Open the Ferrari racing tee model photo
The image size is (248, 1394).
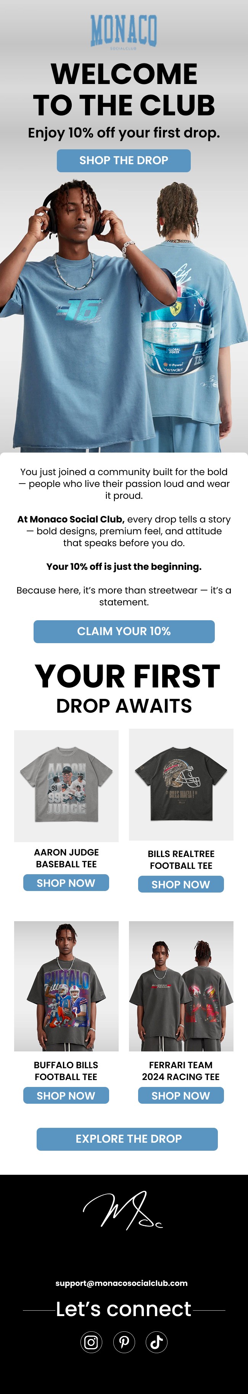pyautogui.click(x=181, y=986)
